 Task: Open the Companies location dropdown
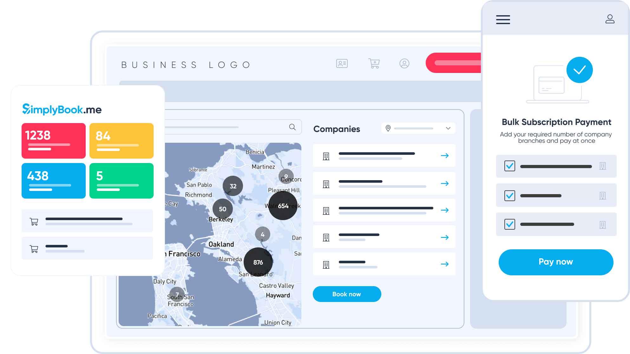418,128
